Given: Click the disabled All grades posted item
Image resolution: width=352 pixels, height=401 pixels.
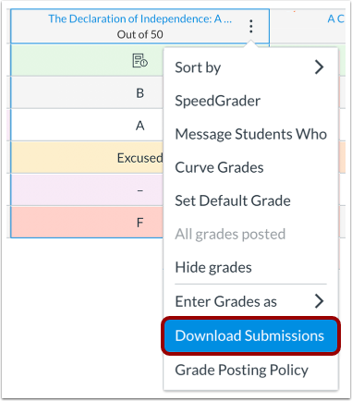Looking at the screenshot, I should [x=250, y=234].
